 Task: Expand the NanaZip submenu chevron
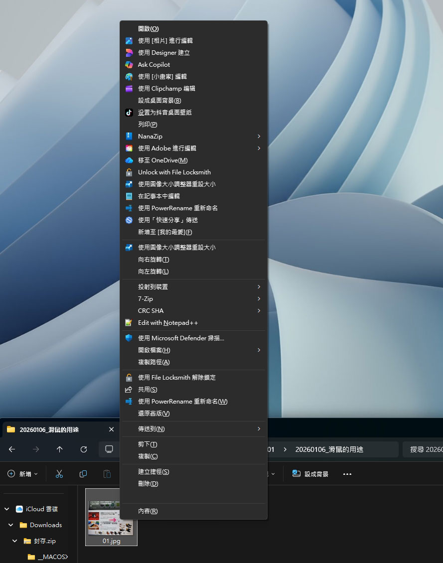point(259,136)
